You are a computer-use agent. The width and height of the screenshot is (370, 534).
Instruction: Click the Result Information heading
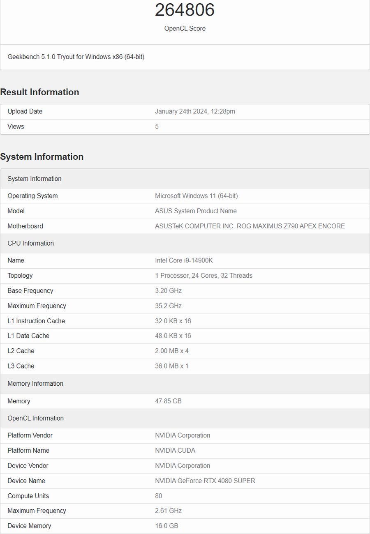(x=40, y=92)
